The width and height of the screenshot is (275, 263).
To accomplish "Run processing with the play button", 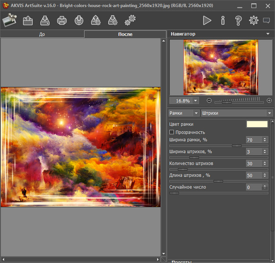I will click(x=207, y=21).
